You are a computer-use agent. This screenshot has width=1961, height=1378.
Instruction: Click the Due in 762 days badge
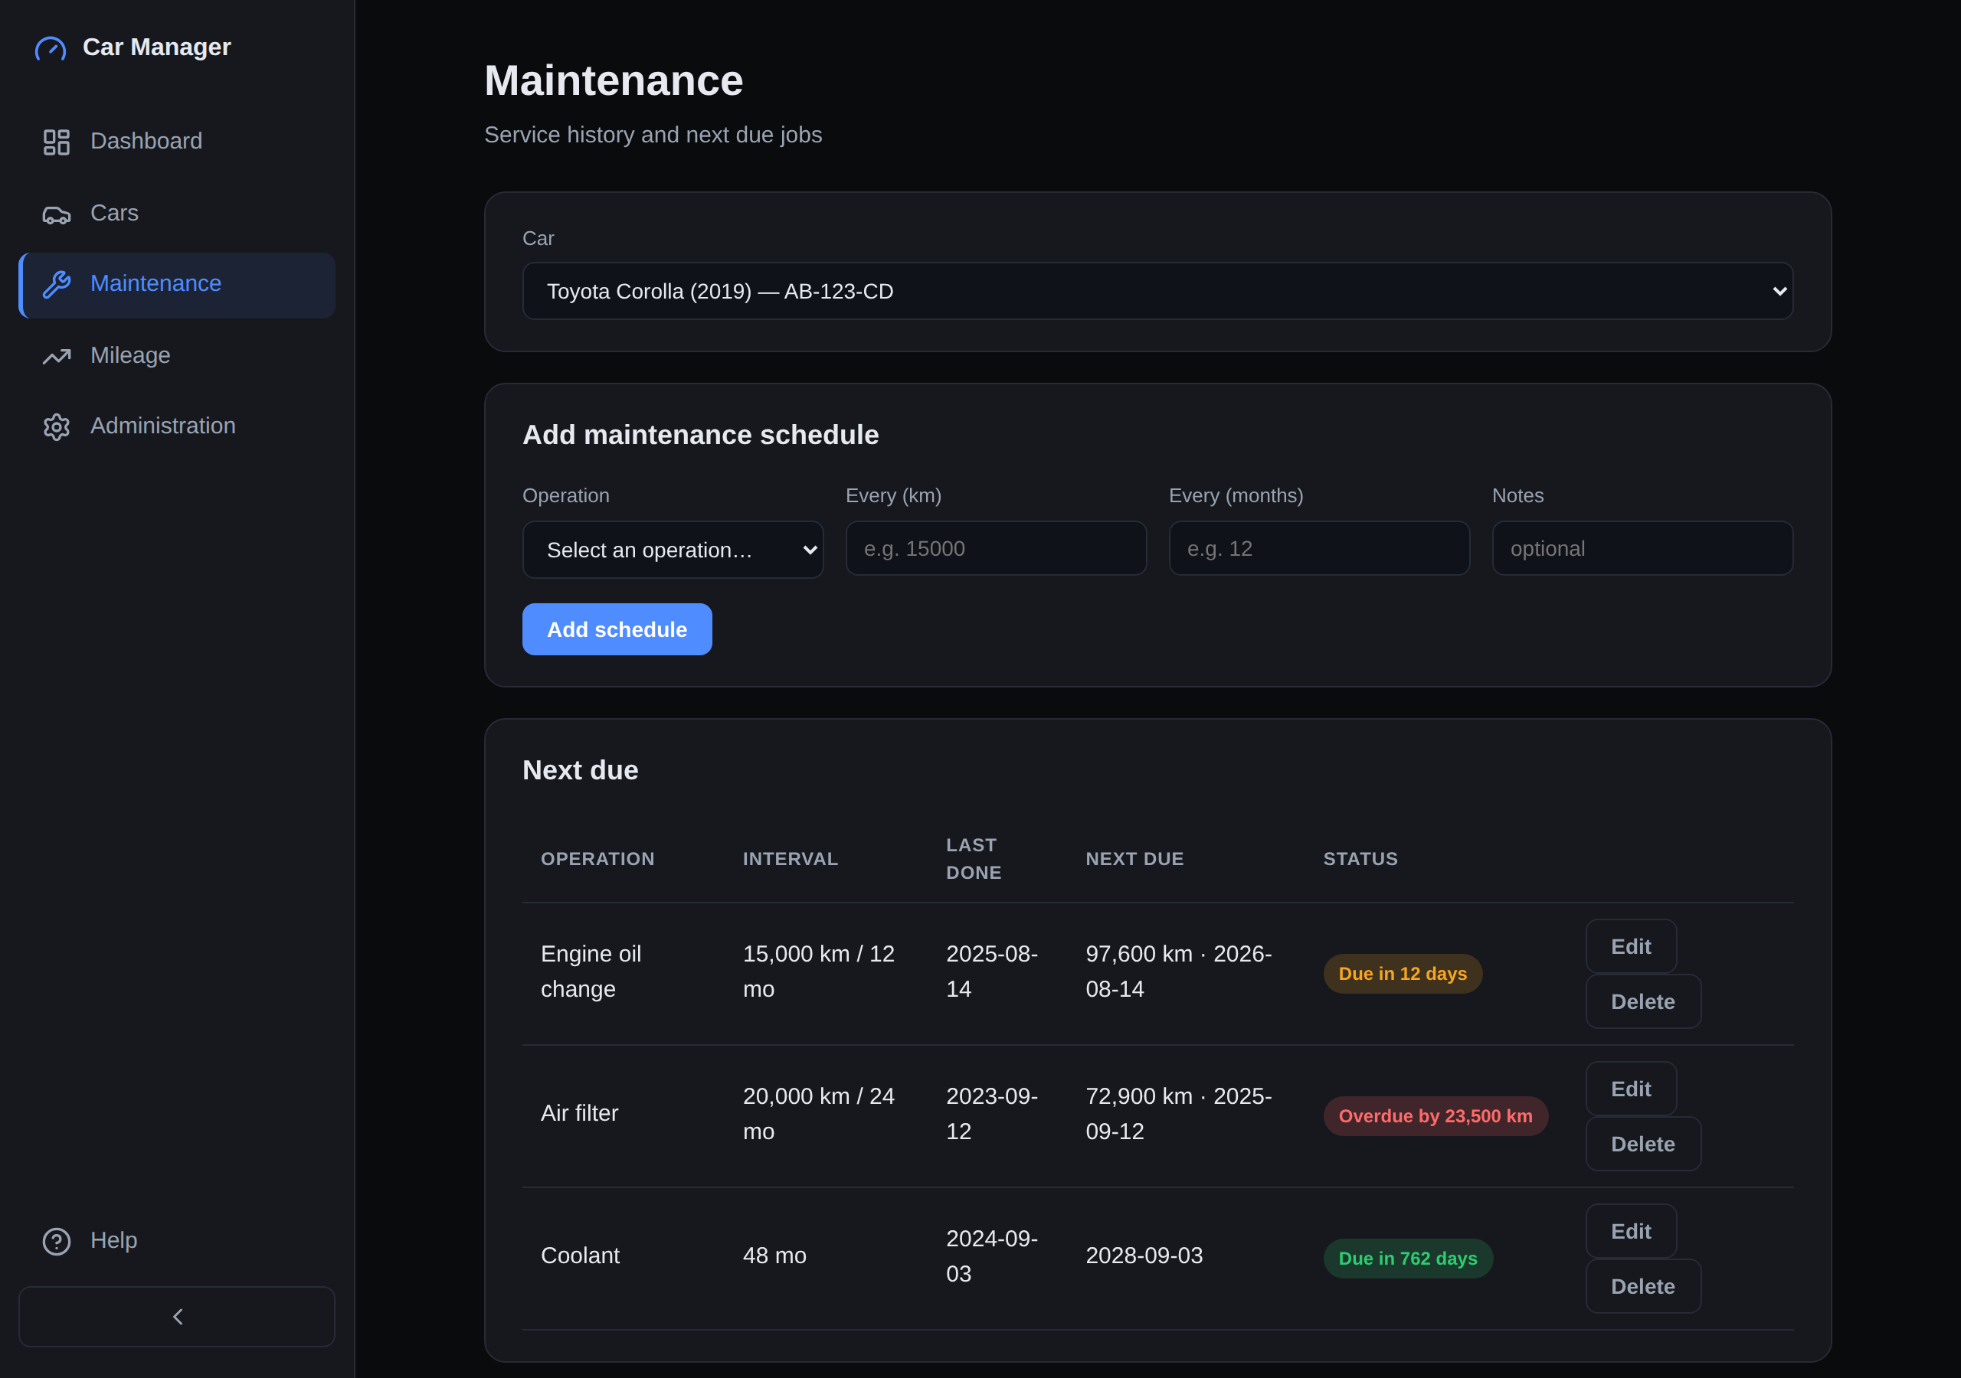1407,1259
